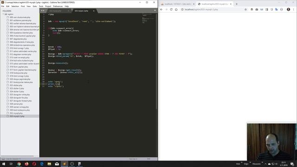Close the phpMyAdmin localhost browser tab
The width and height of the screenshot is (297, 167).
click(194, 4)
